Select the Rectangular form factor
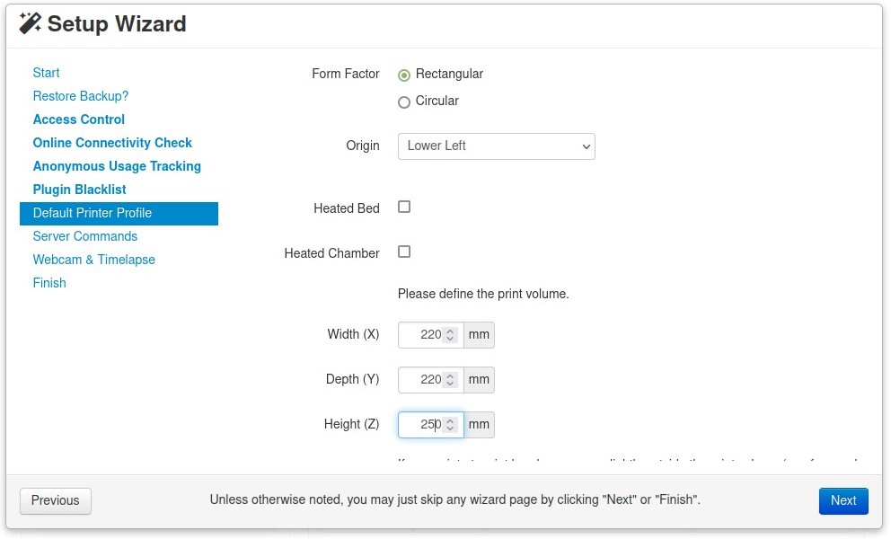 404,75
